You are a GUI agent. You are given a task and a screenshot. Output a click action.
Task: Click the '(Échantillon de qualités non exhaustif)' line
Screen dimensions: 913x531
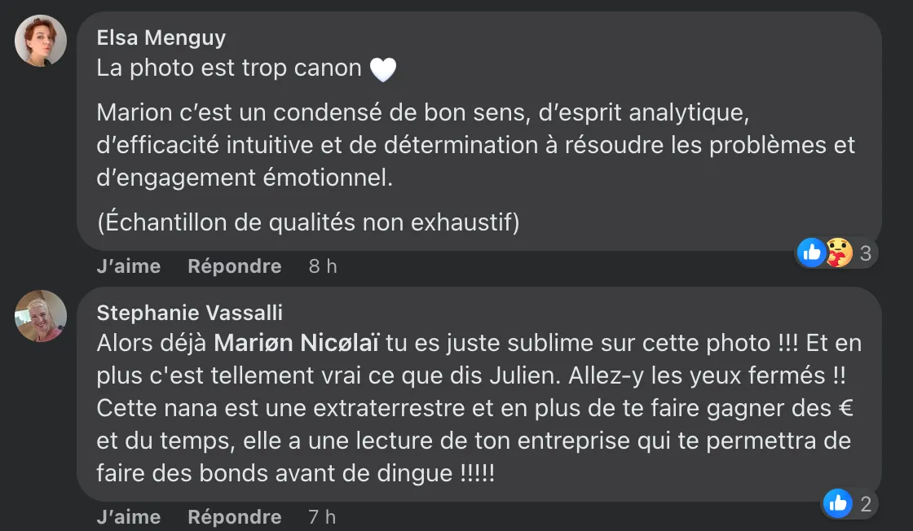[308, 222]
